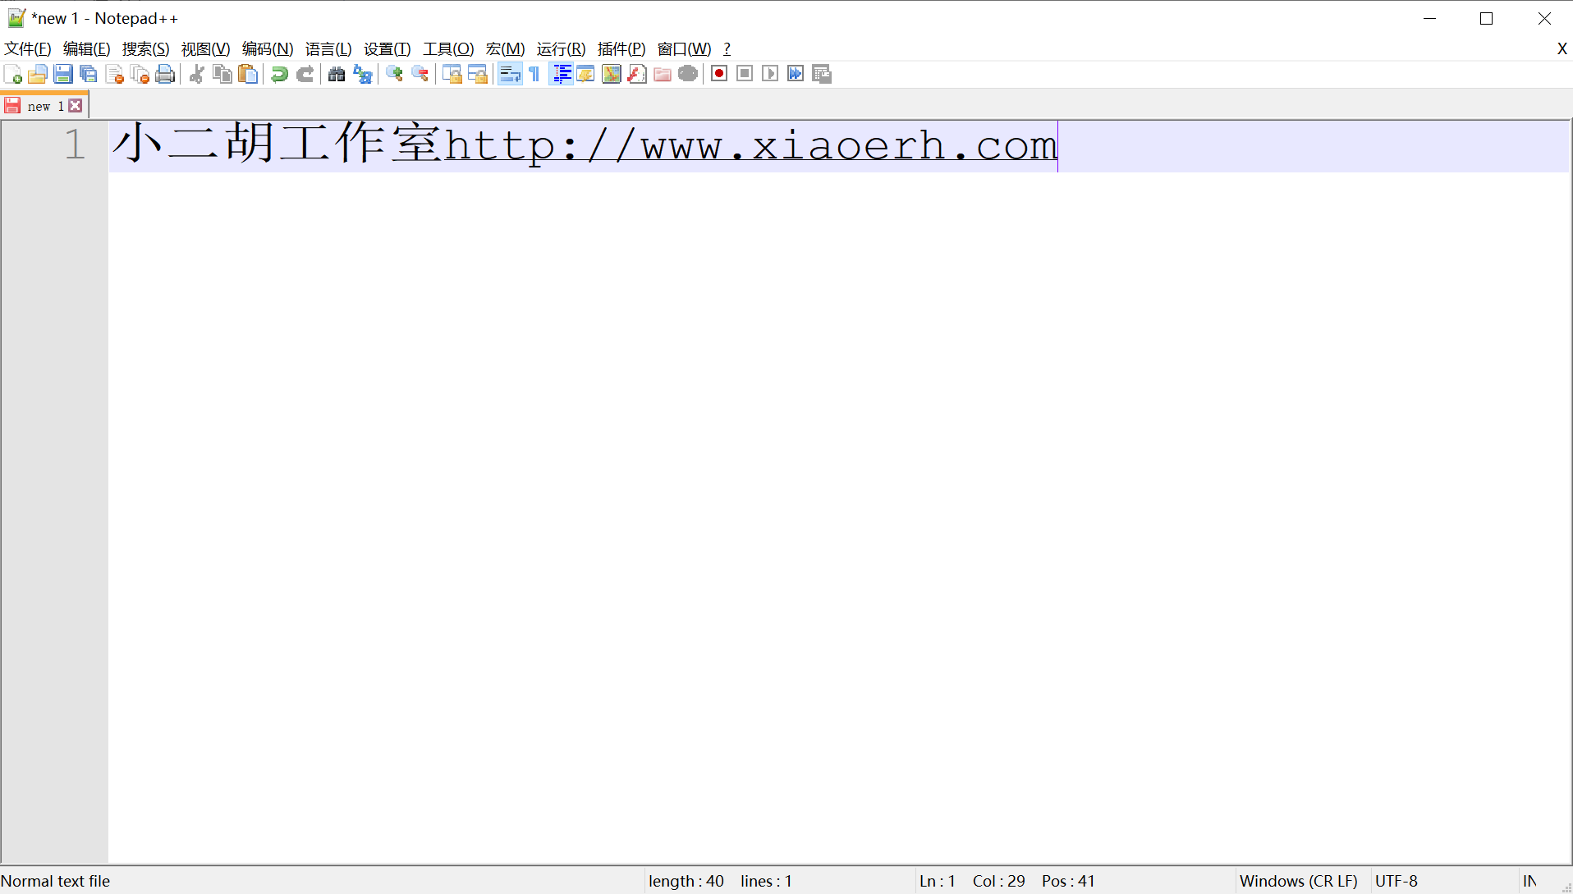1573x894 pixels.
Task: Toggle Word Wrap in the toolbar
Action: click(510, 74)
